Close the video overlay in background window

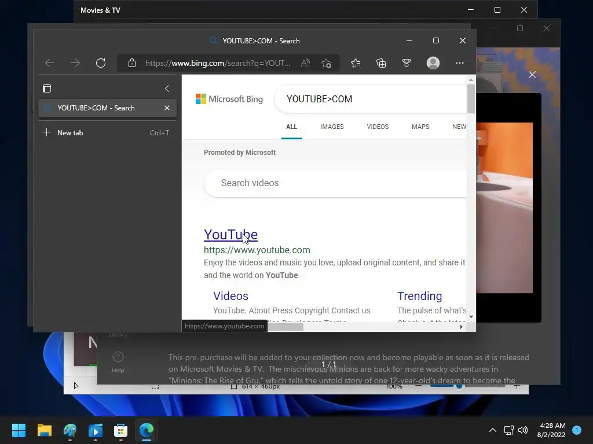[x=532, y=75]
